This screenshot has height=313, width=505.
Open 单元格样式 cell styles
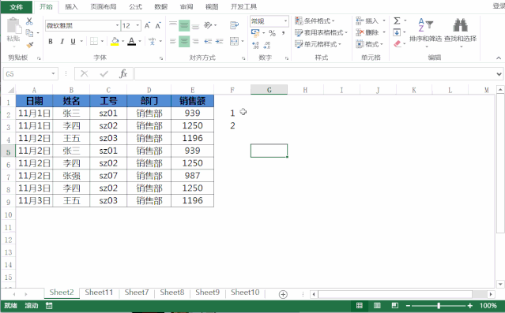pyautogui.click(x=318, y=44)
